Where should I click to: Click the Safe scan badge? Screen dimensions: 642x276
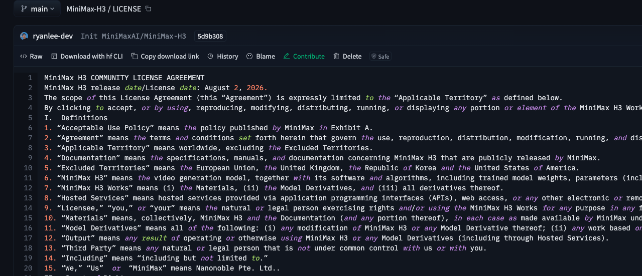380,57
